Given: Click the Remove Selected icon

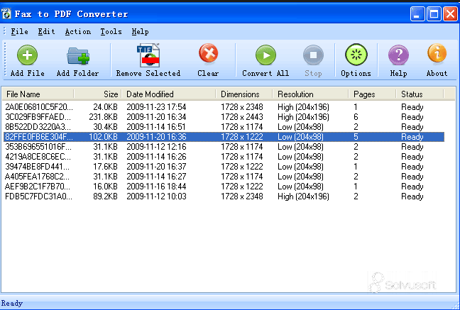Looking at the screenshot, I should point(148,55).
